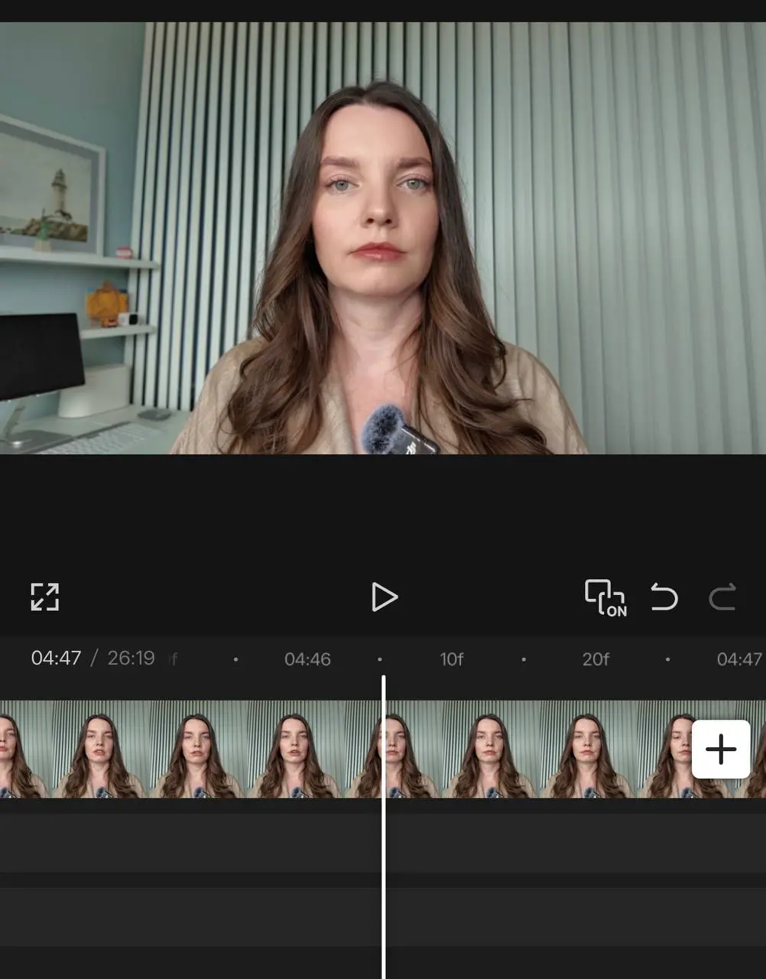Add a new clip with plus button
The width and height of the screenshot is (766, 979).
(721, 749)
